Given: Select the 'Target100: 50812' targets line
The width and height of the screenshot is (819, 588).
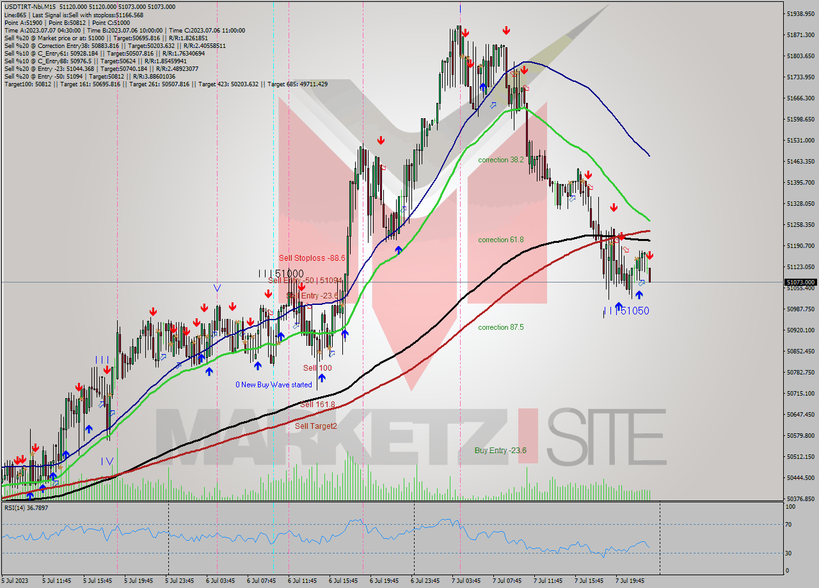Looking at the screenshot, I should [x=166, y=84].
